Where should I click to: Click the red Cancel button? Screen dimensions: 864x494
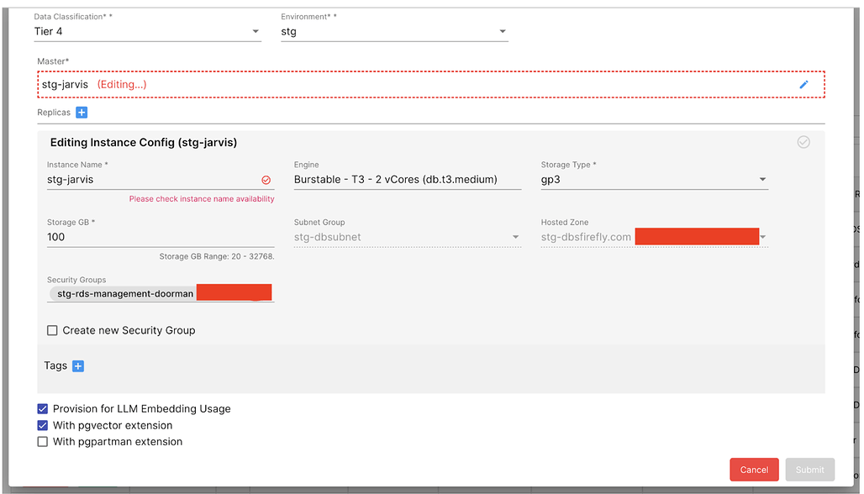(x=754, y=470)
